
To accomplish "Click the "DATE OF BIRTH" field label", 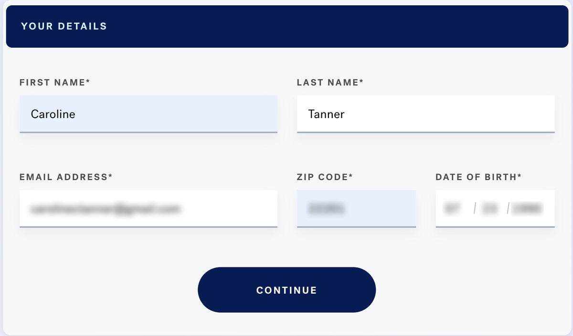I will [x=478, y=177].
